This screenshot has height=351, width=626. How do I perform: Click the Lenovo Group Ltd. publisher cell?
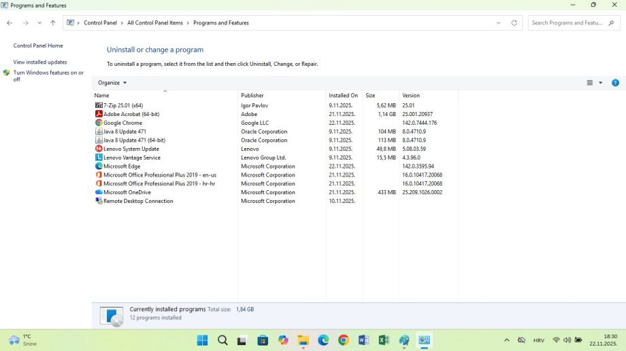263,158
